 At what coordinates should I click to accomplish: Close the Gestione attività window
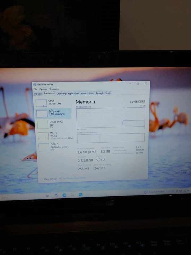(146, 83)
